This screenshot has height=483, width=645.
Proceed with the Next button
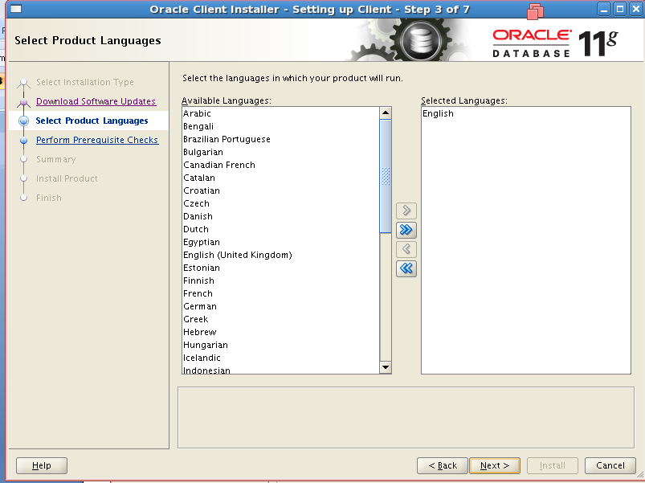click(x=495, y=465)
